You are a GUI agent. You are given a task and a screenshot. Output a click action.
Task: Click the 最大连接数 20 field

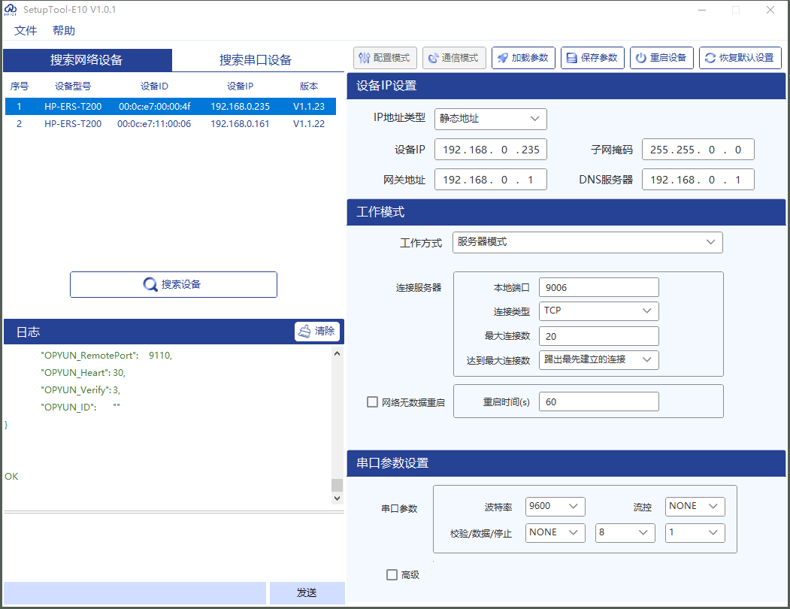click(x=598, y=336)
